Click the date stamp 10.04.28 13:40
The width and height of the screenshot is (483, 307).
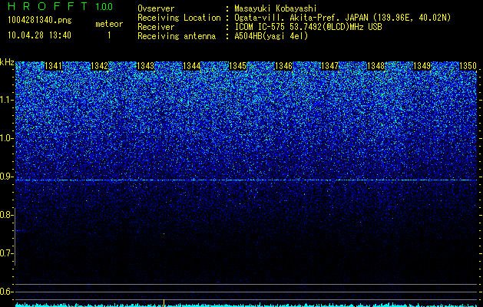click(39, 35)
